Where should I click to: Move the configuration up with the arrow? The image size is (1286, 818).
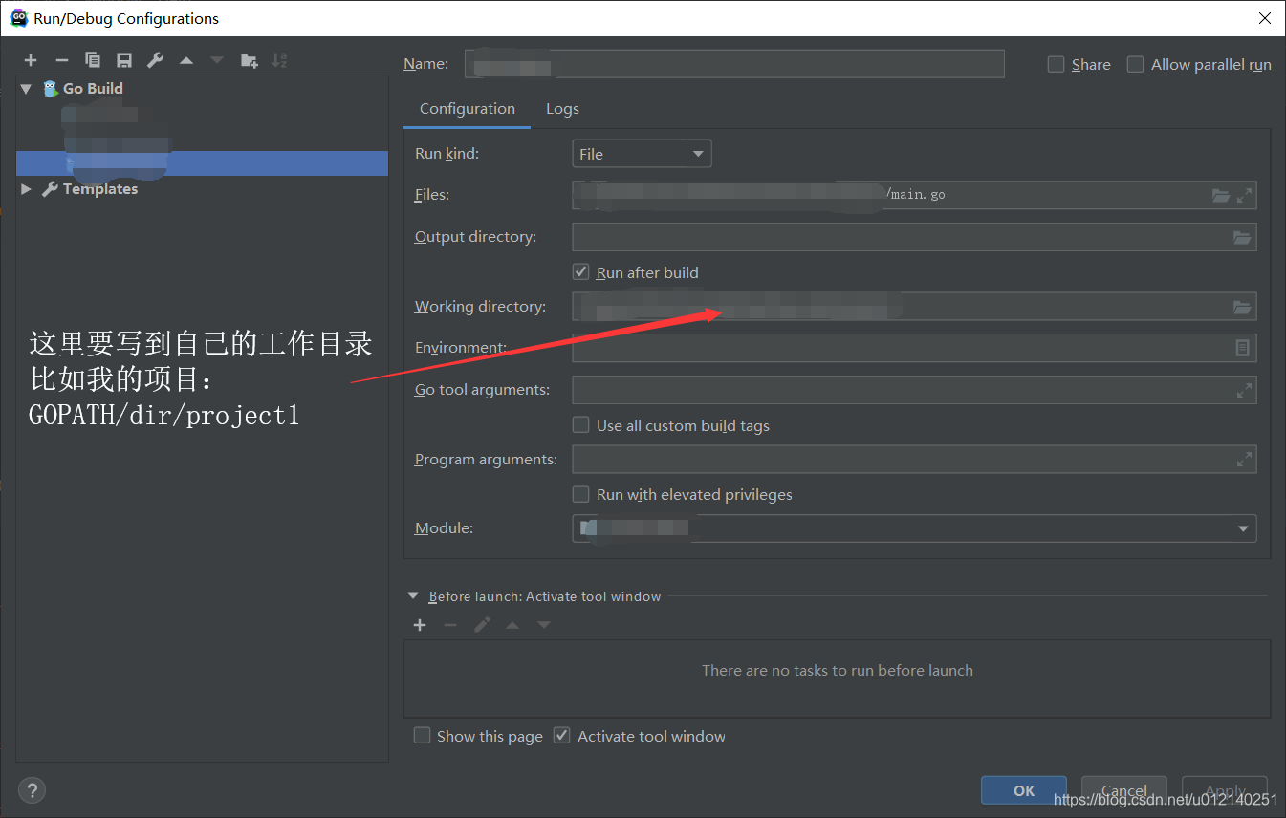[186, 60]
